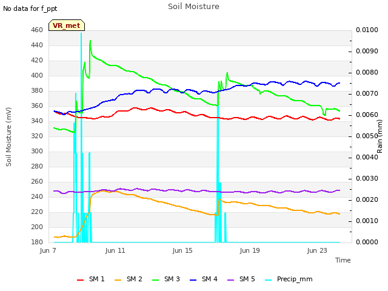Click the SM 5 legend entry
Viewport: 388px width, 291px height.
(x=241, y=279)
